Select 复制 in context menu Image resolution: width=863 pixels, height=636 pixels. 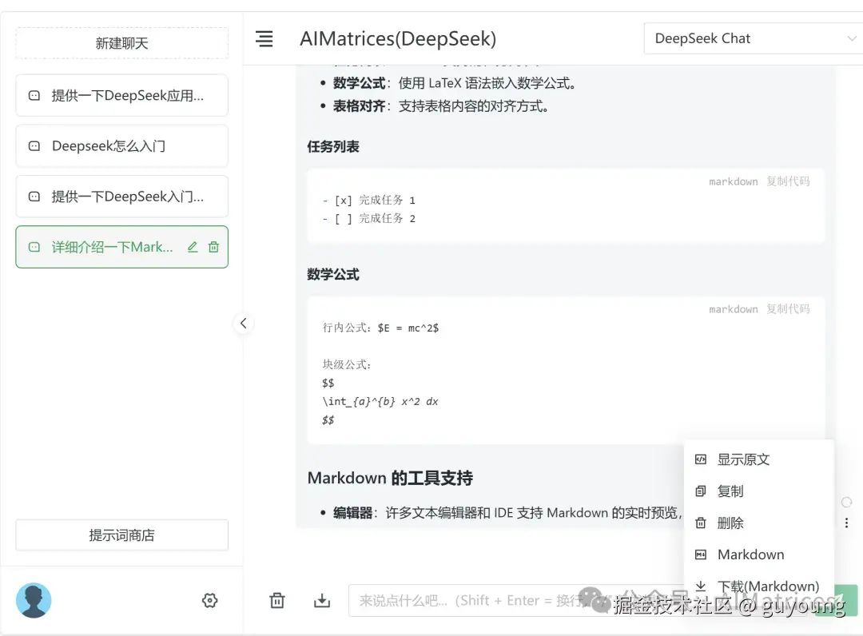760,491
